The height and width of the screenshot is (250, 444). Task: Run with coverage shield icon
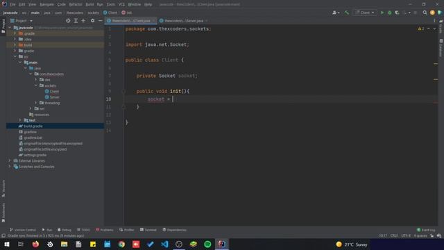[397, 12]
